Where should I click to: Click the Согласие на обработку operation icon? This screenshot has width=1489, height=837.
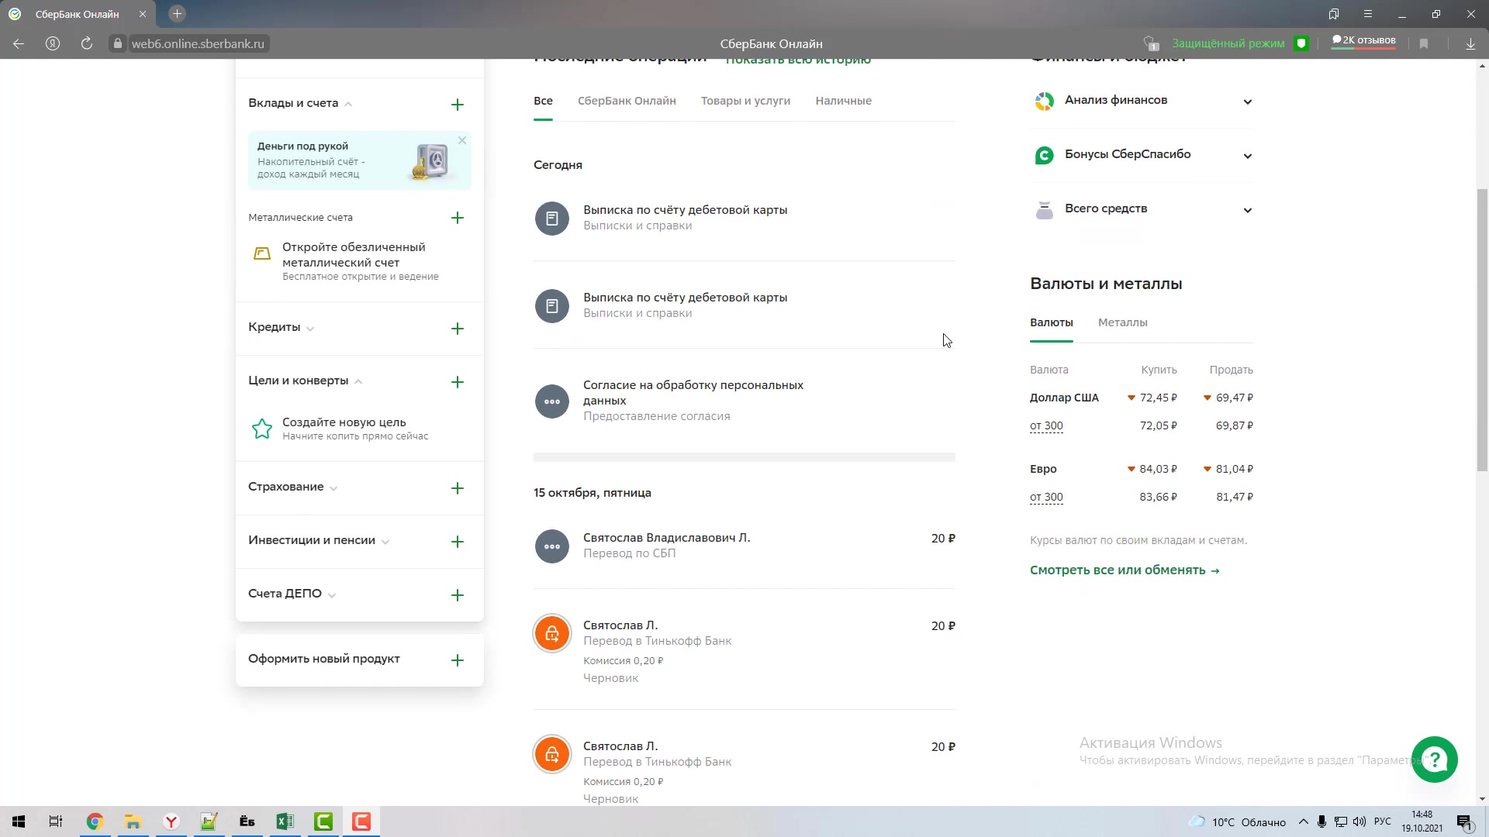(x=552, y=401)
